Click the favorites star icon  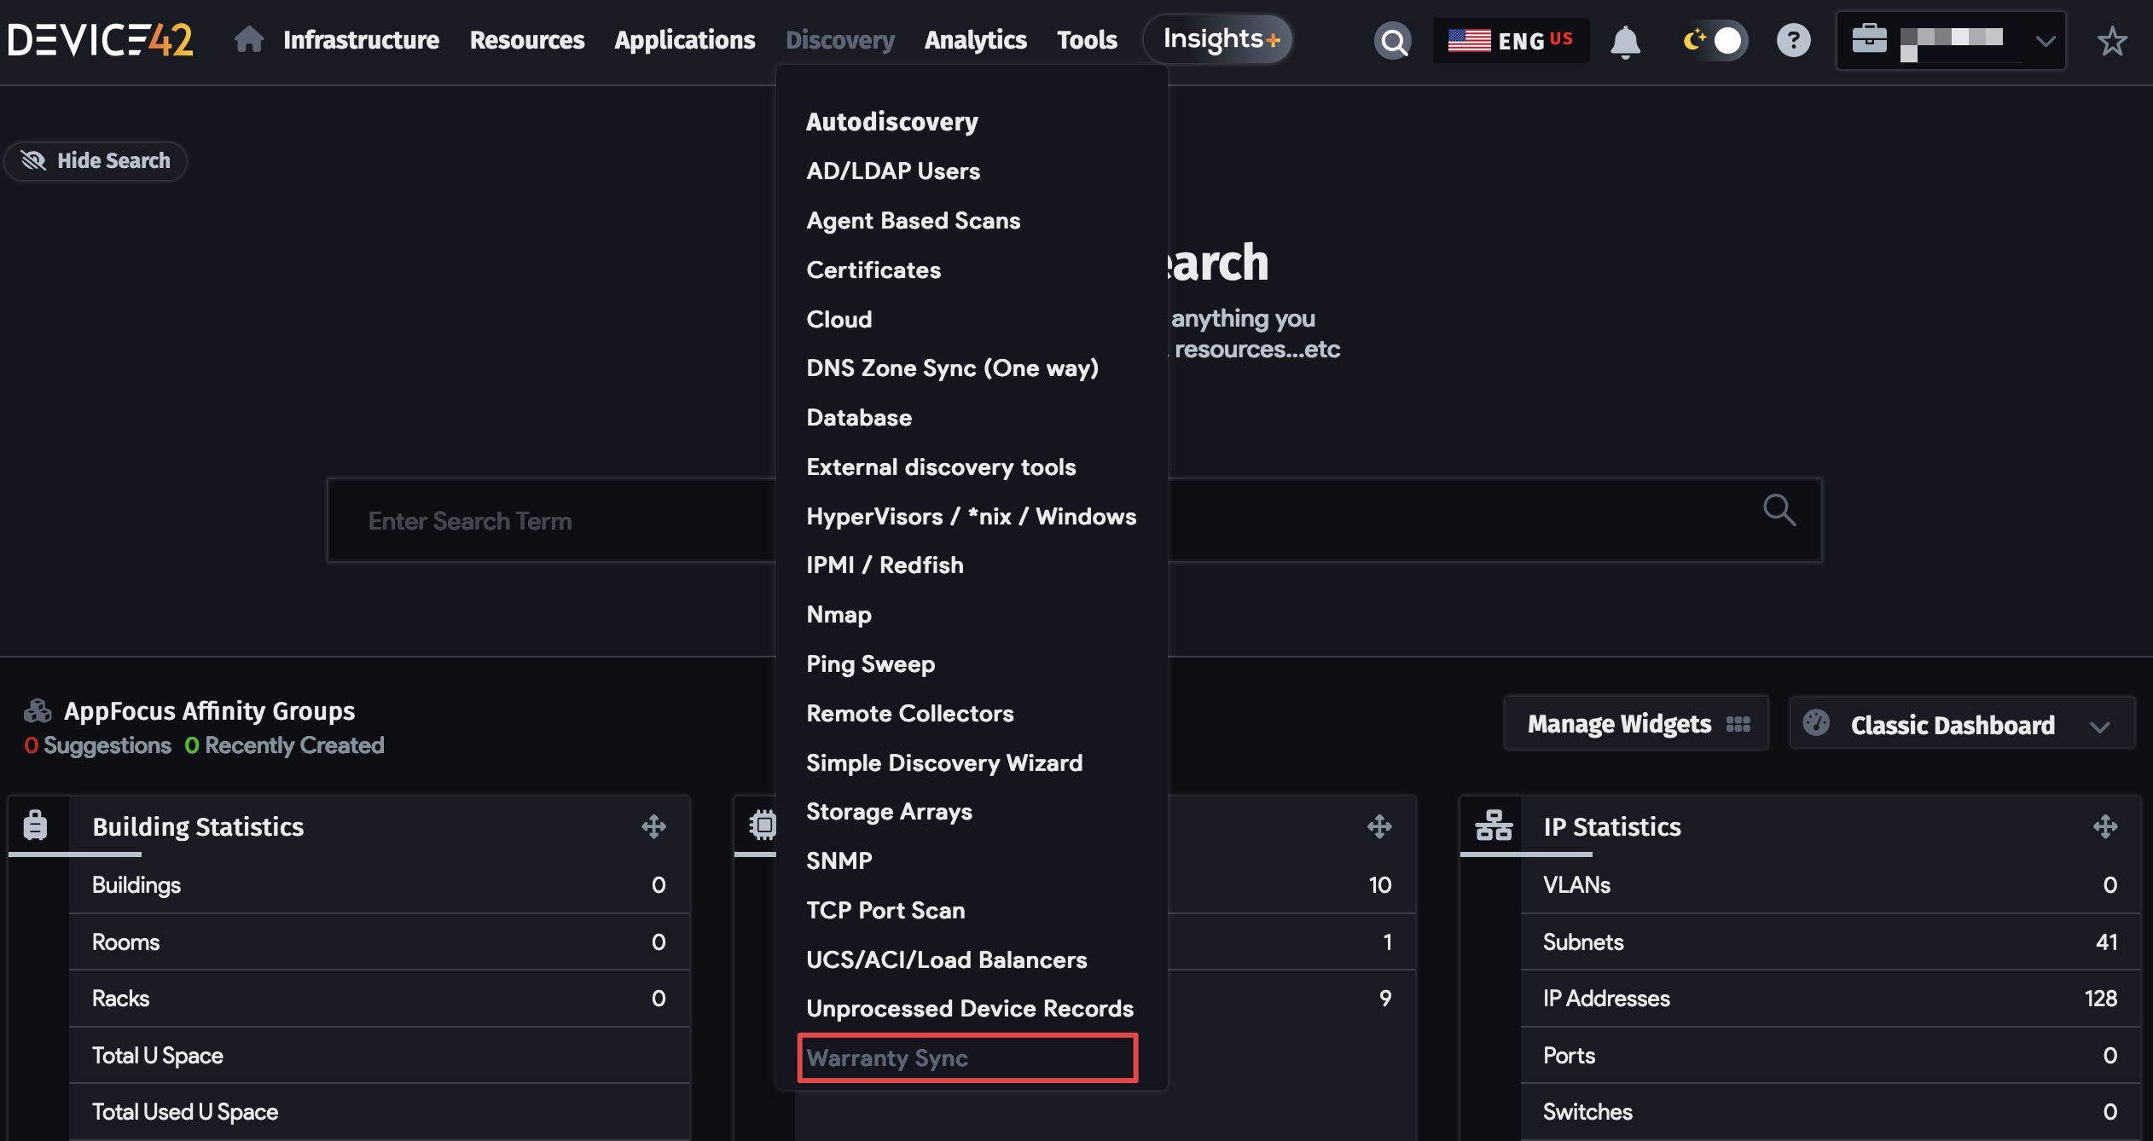[x=2112, y=40]
